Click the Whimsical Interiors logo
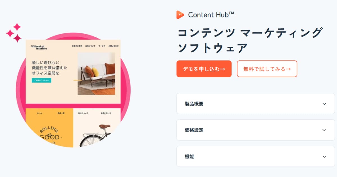 click(x=39, y=47)
